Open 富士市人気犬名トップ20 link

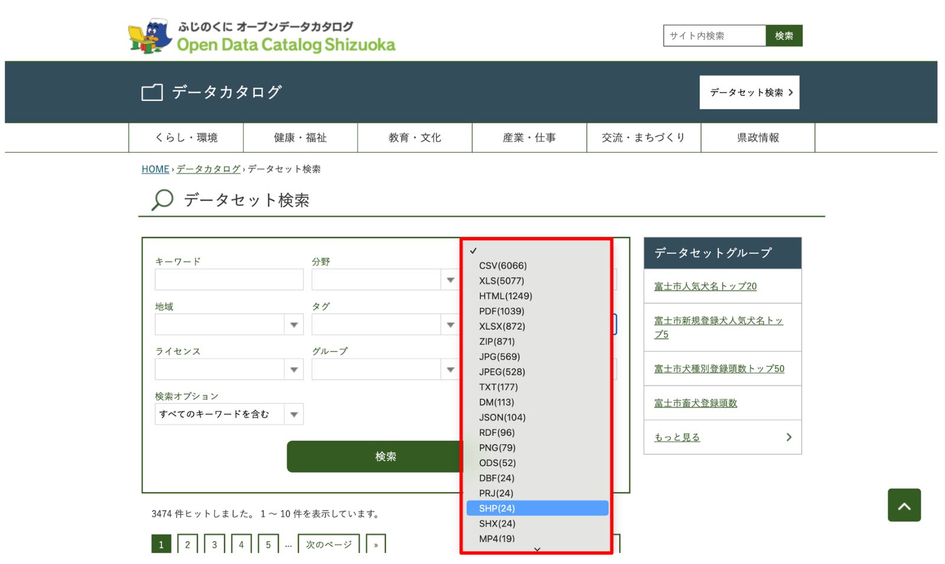(x=705, y=286)
